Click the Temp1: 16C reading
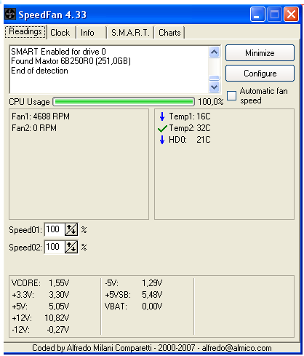Image resolution: width=304 pixels, height=356 pixels. (190, 116)
